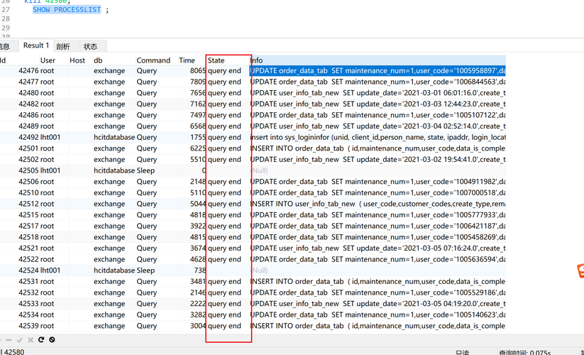Click the Sleep command in row 42524

(x=145, y=271)
